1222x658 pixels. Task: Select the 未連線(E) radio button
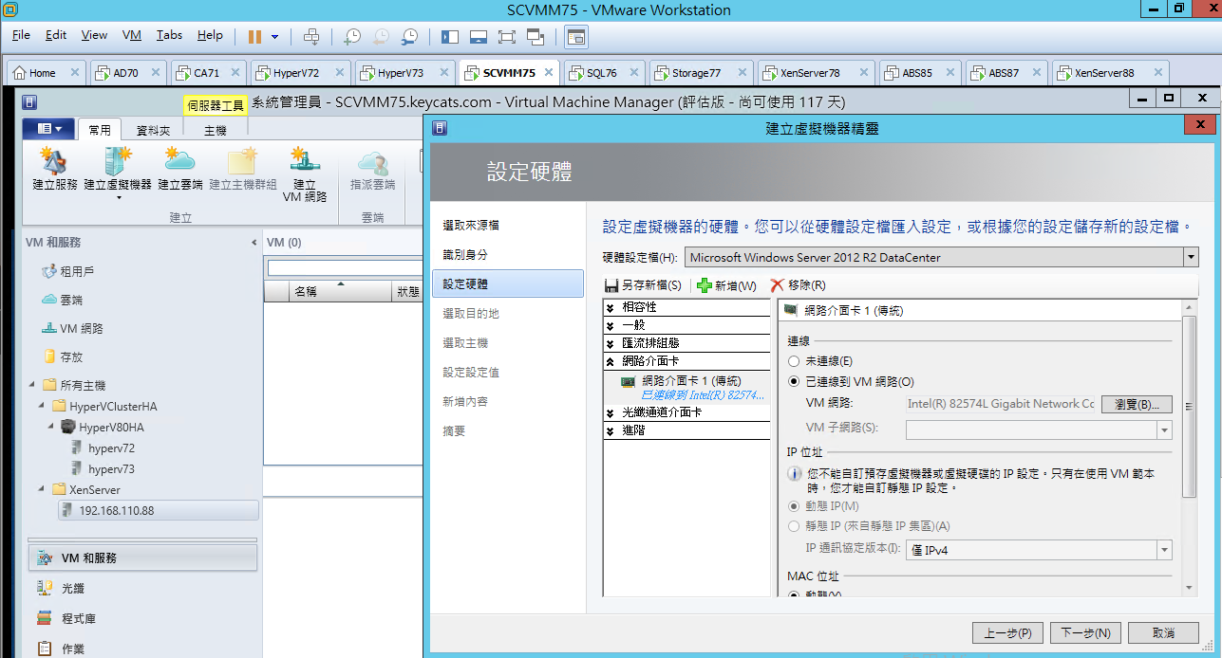pyautogui.click(x=794, y=361)
